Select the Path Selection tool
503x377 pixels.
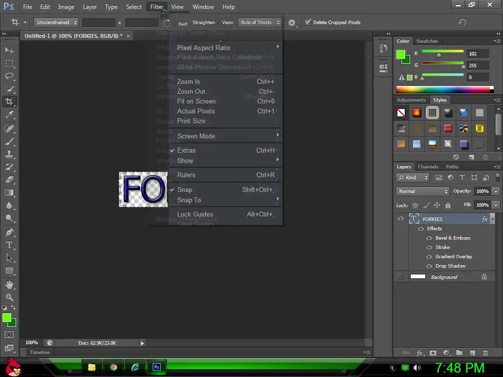tap(9, 258)
